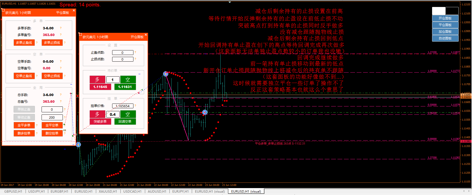Image resolution: width=472 pixels, height=195 pixels.
Task: Select the white color swatch at top right
Action: tap(438, 11)
